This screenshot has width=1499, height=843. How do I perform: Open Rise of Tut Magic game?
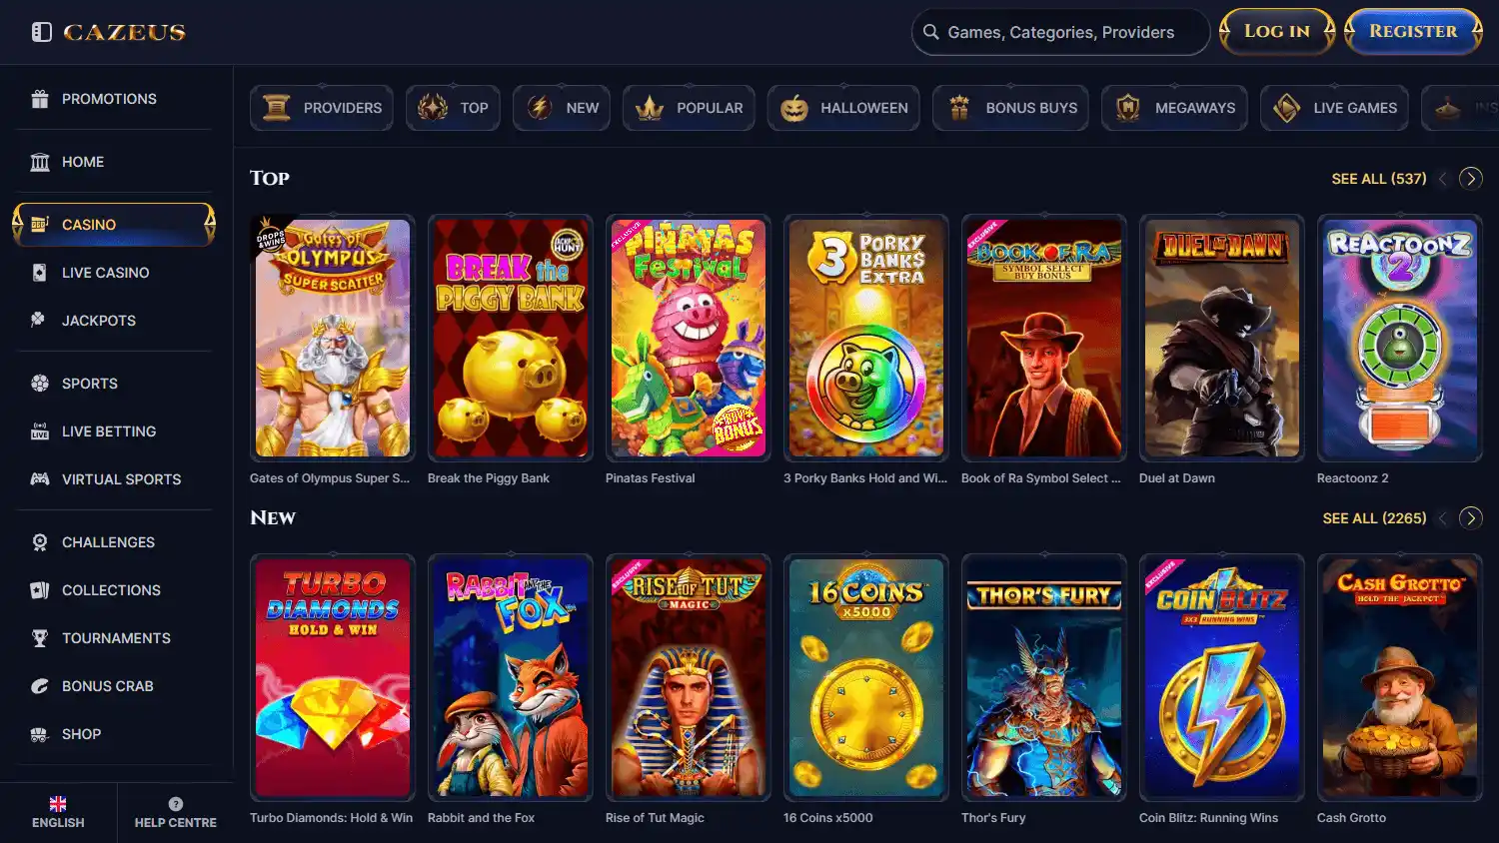click(689, 678)
